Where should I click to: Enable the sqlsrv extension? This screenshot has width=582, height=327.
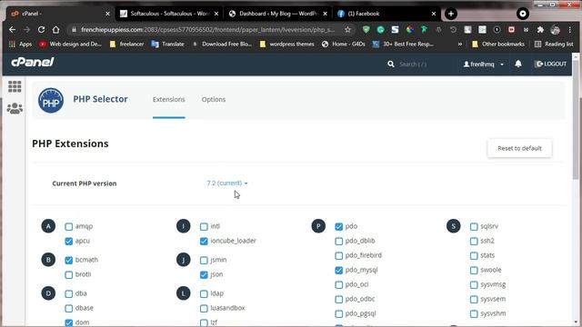(x=474, y=226)
